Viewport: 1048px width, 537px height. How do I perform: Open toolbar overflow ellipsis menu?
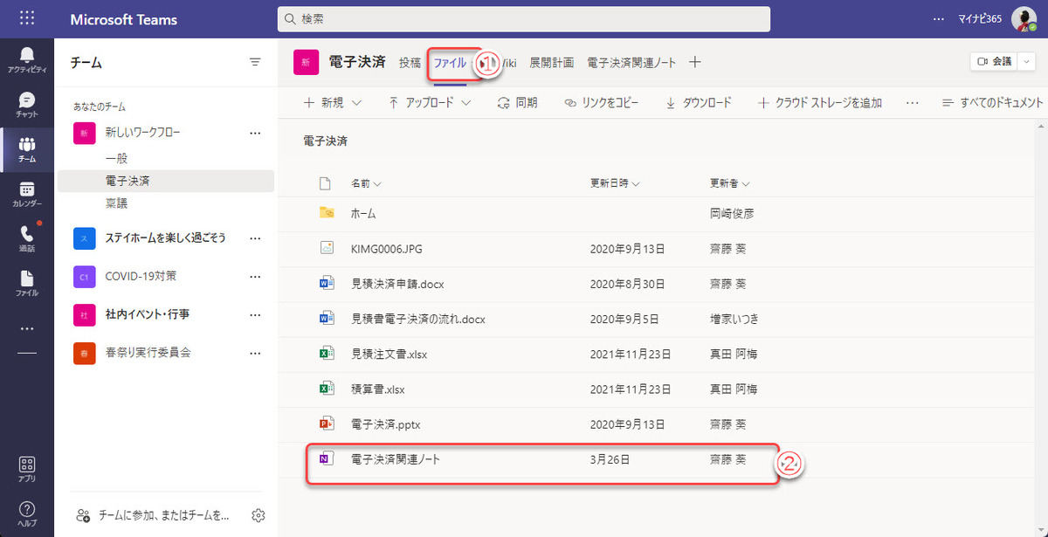pos(913,103)
